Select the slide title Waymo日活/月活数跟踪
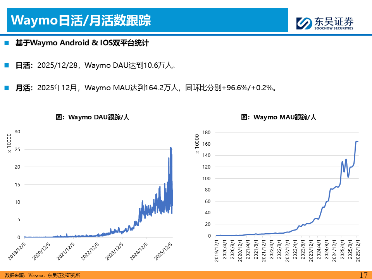The width and height of the screenshot is (372, 279). (81, 20)
